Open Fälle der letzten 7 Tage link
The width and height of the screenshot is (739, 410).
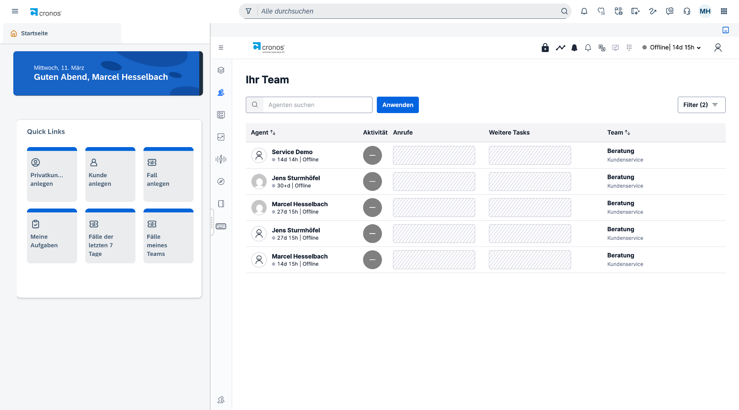click(x=110, y=236)
